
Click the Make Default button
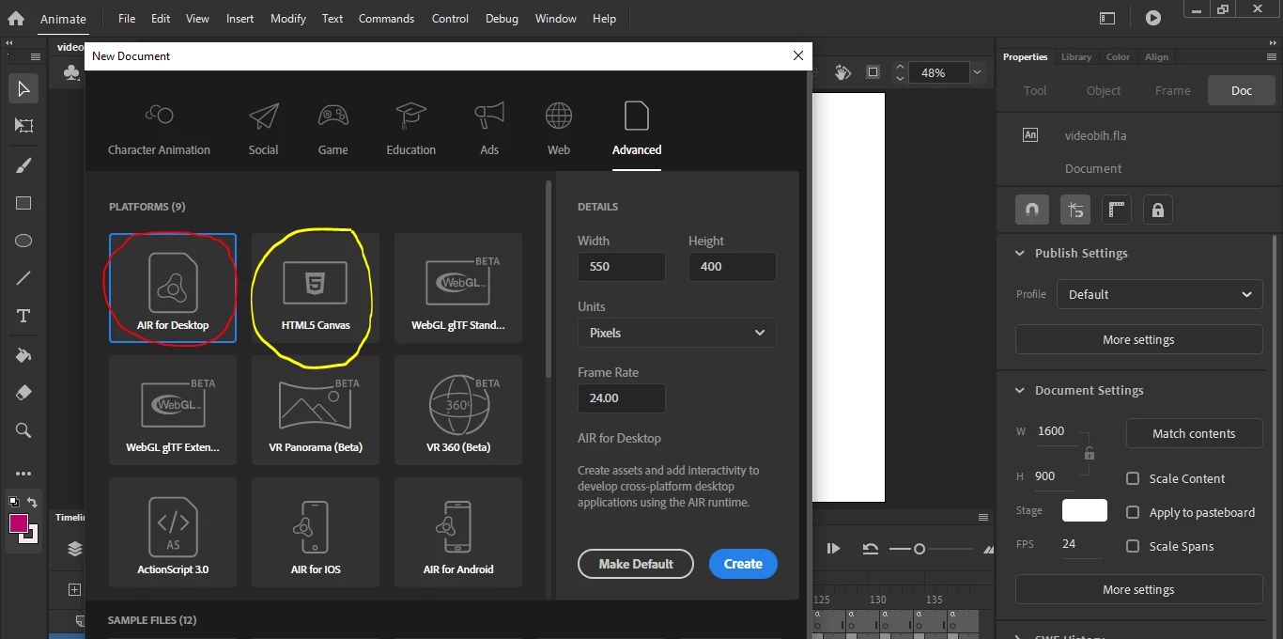click(636, 564)
